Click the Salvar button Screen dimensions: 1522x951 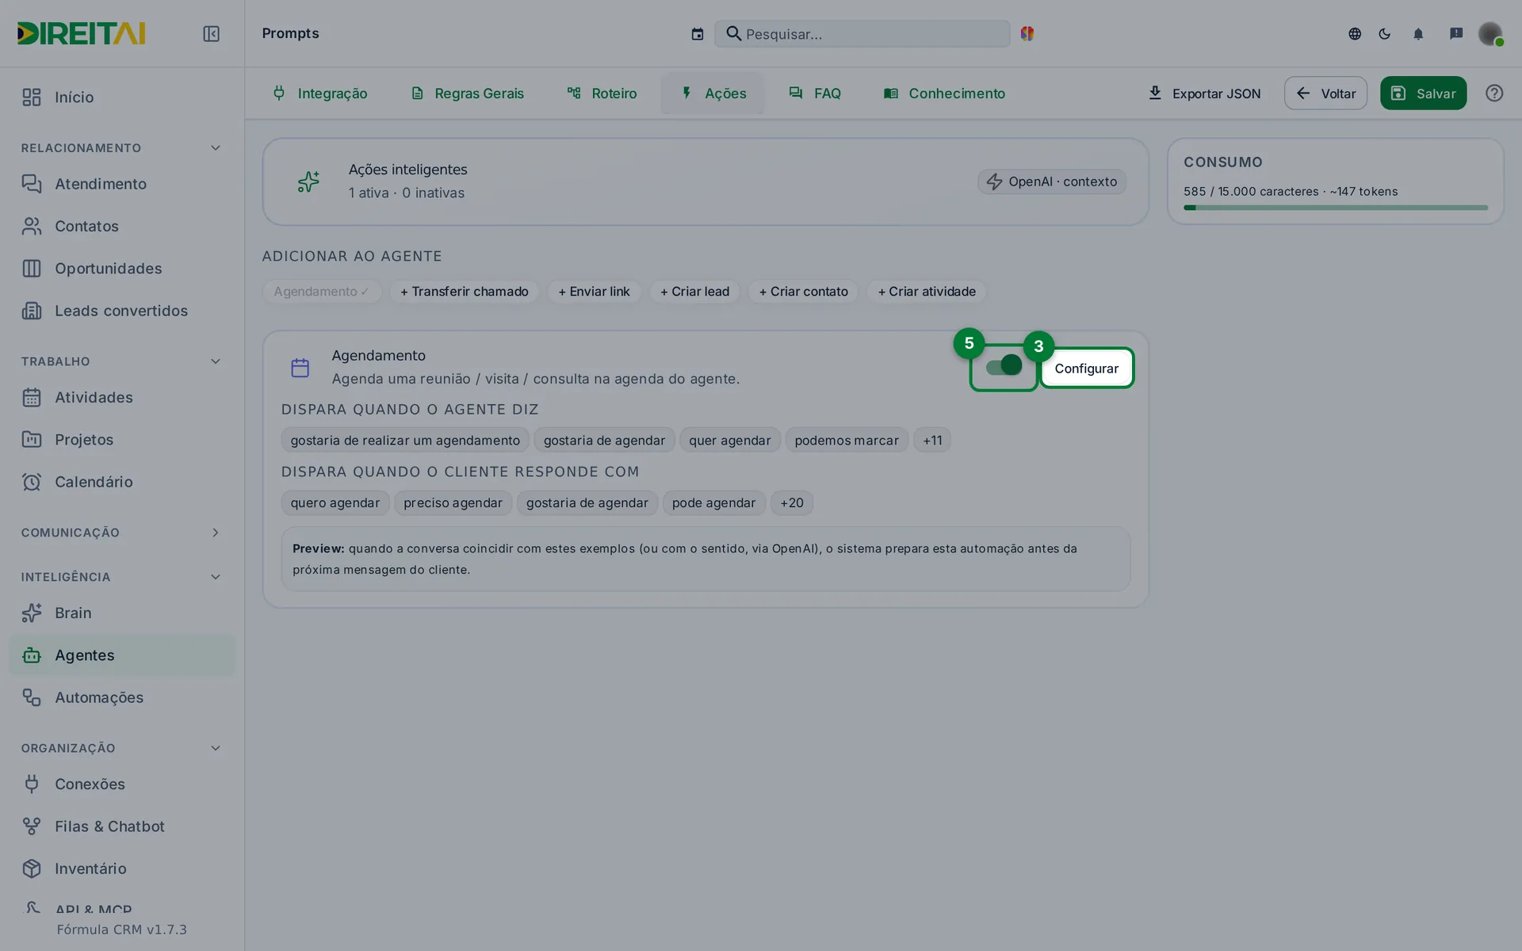[1423, 93]
